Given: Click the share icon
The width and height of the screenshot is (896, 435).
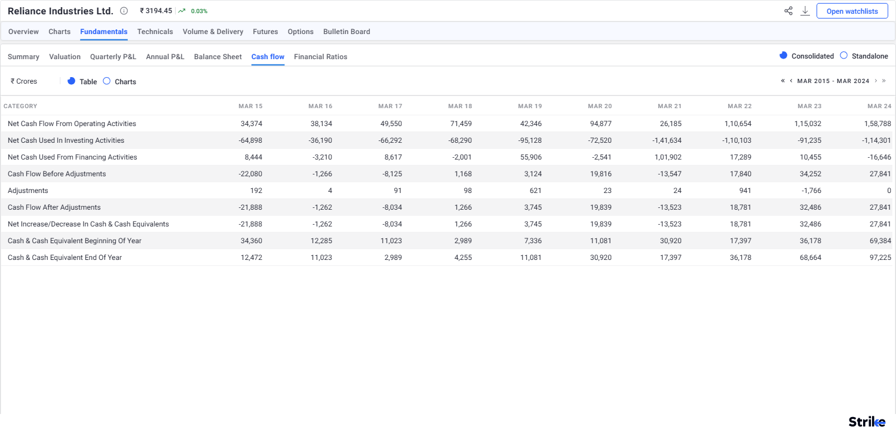Looking at the screenshot, I should click(788, 11).
